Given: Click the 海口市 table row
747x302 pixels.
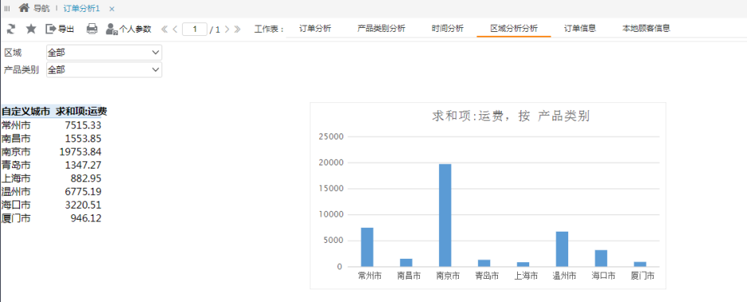Looking at the screenshot, I should [x=51, y=205].
